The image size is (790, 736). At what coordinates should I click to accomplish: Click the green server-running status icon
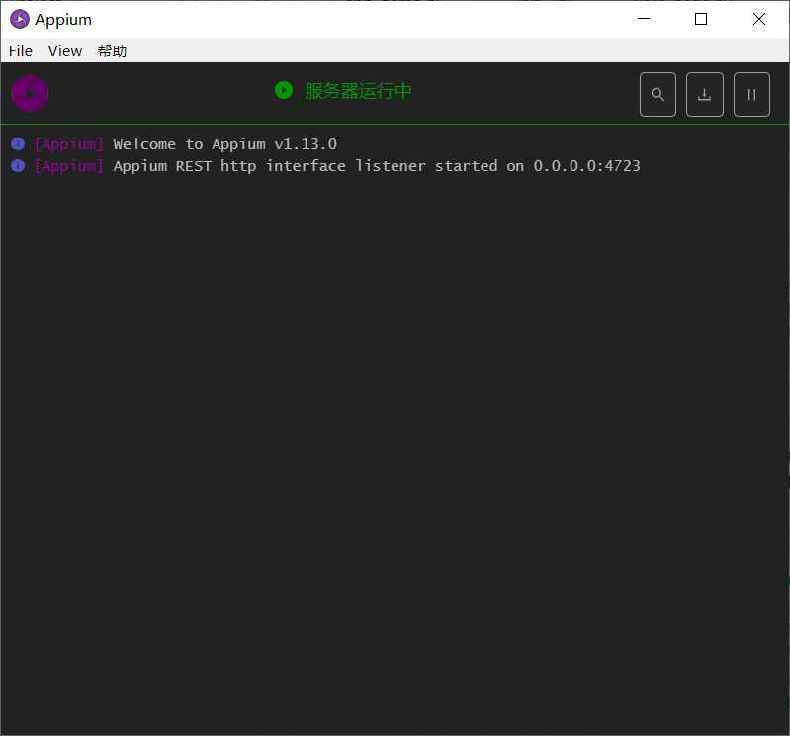284,91
